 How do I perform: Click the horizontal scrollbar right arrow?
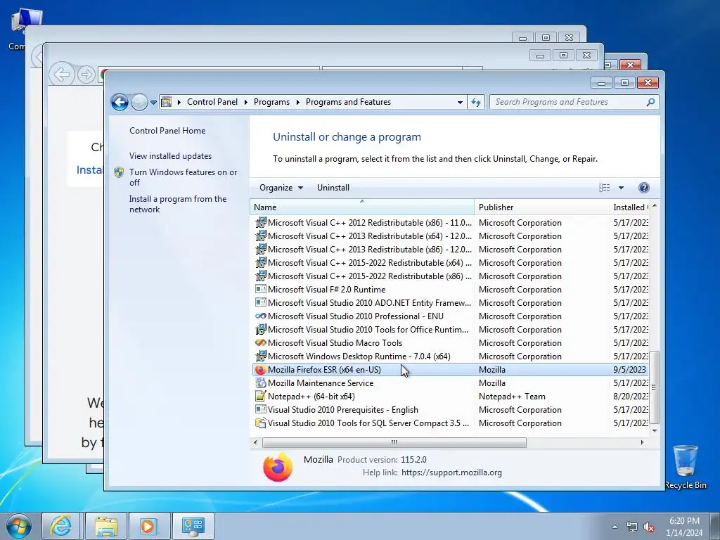(x=642, y=443)
